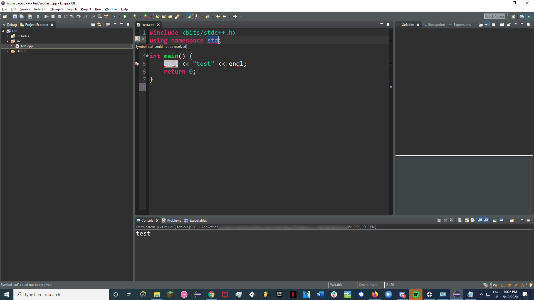Click the New file toolbar icon
Image resolution: width=534 pixels, height=300 pixels.
click(x=4, y=16)
